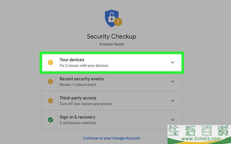Image resolution: width=231 pixels, height=144 pixels.
Task: Click the open padlock inside the shield
Action: pos(111,17)
